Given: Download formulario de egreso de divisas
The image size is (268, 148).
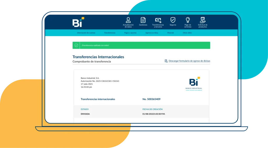Looking at the screenshot, I should (189, 61).
